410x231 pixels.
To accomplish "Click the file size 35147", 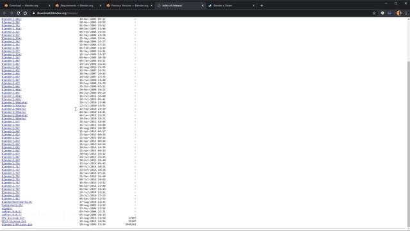I will point(132,221).
